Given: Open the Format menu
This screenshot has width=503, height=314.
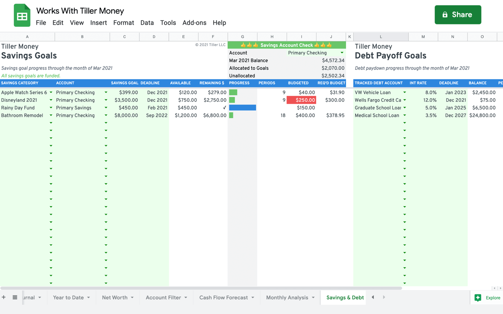Looking at the screenshot, I should 124,23.
